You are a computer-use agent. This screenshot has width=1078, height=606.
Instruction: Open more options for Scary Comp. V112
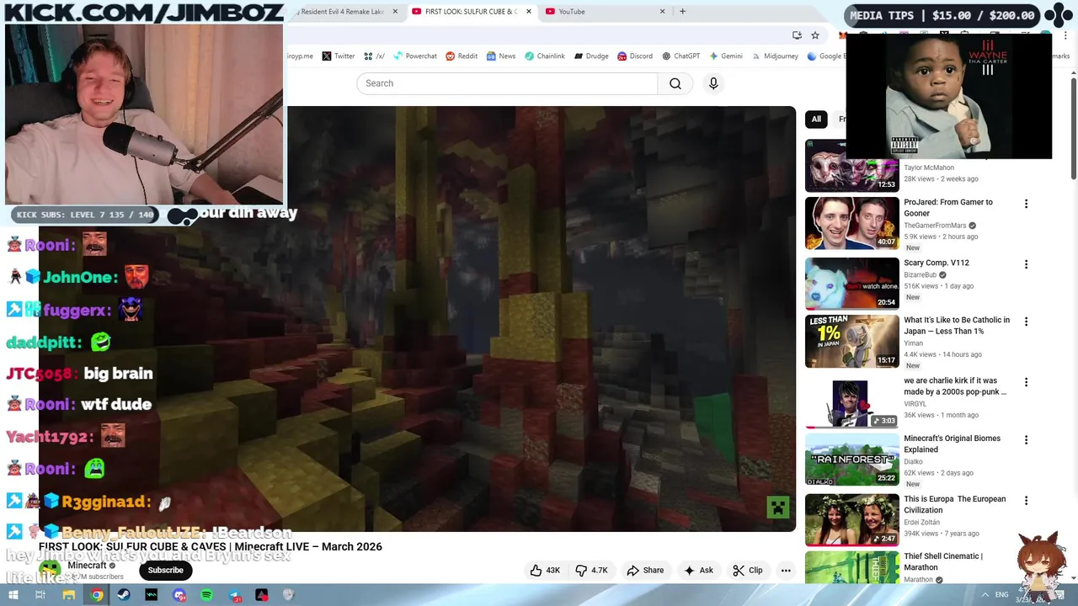[x=1026, y=264]
